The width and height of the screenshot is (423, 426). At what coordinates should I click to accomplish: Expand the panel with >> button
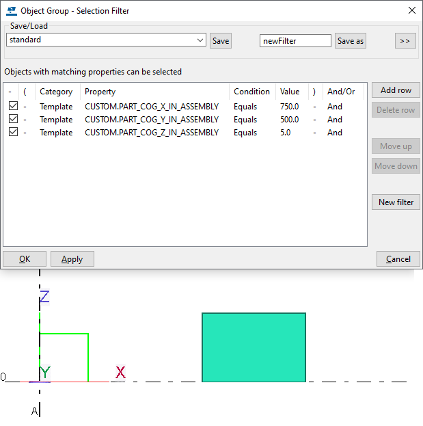405,41
